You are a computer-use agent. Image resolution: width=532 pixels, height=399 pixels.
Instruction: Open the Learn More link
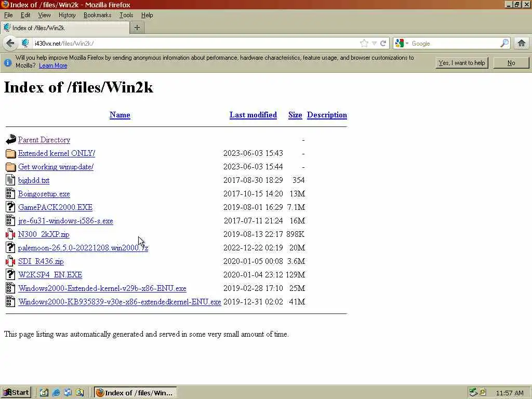[x=53, y=65]
